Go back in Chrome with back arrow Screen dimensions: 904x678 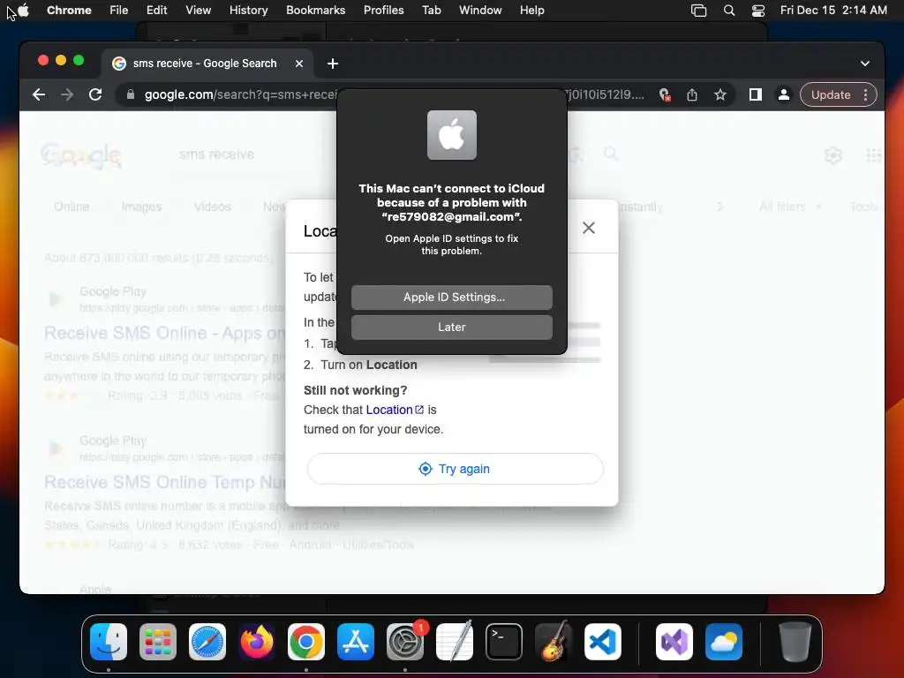click(x=39, y=94)
